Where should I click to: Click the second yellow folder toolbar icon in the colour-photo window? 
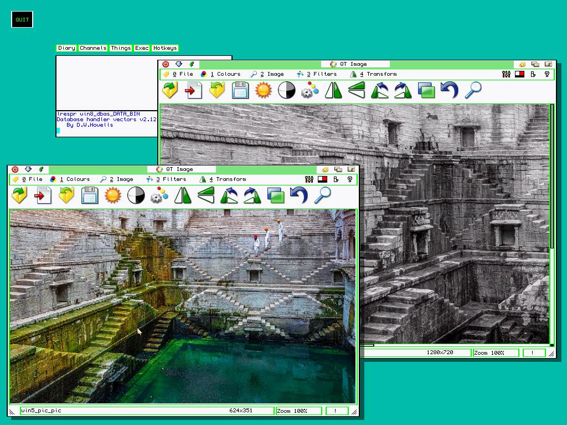pos(66,195)
